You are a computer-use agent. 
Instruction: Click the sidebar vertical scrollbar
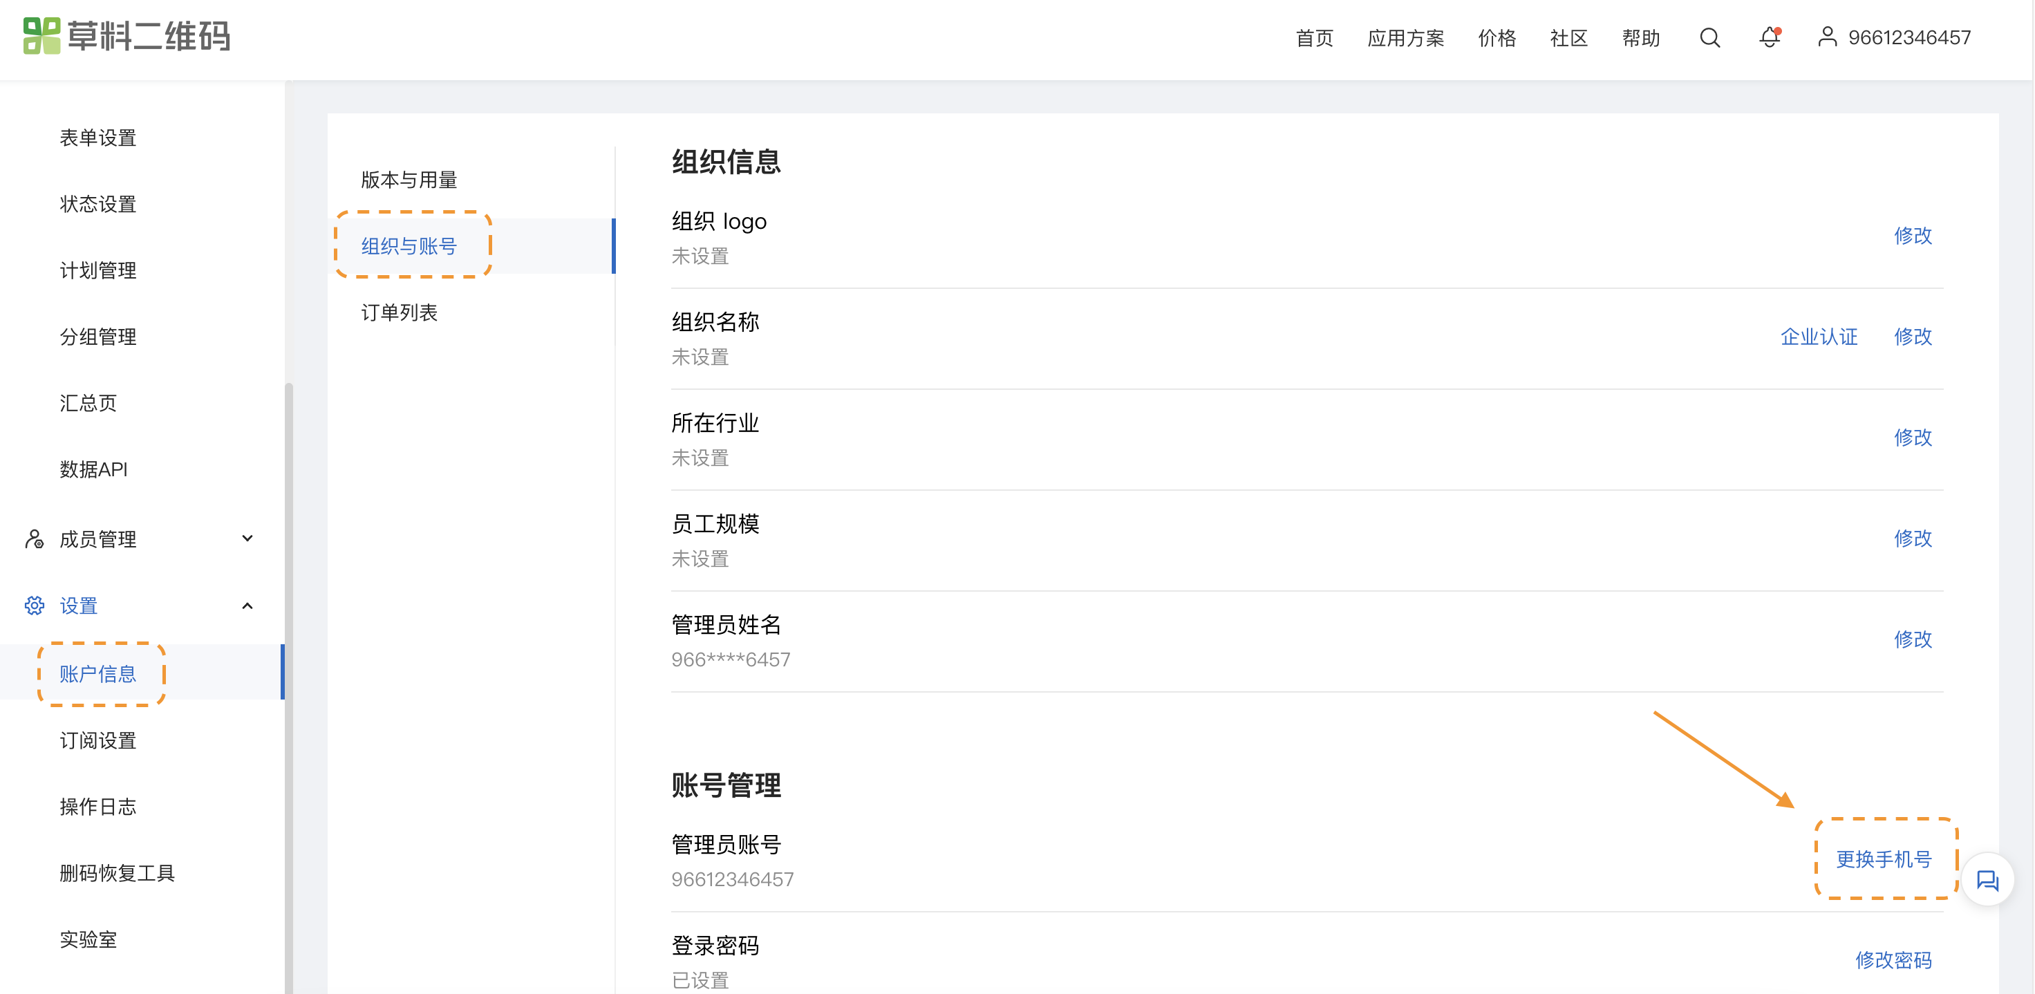pos(289,687)
